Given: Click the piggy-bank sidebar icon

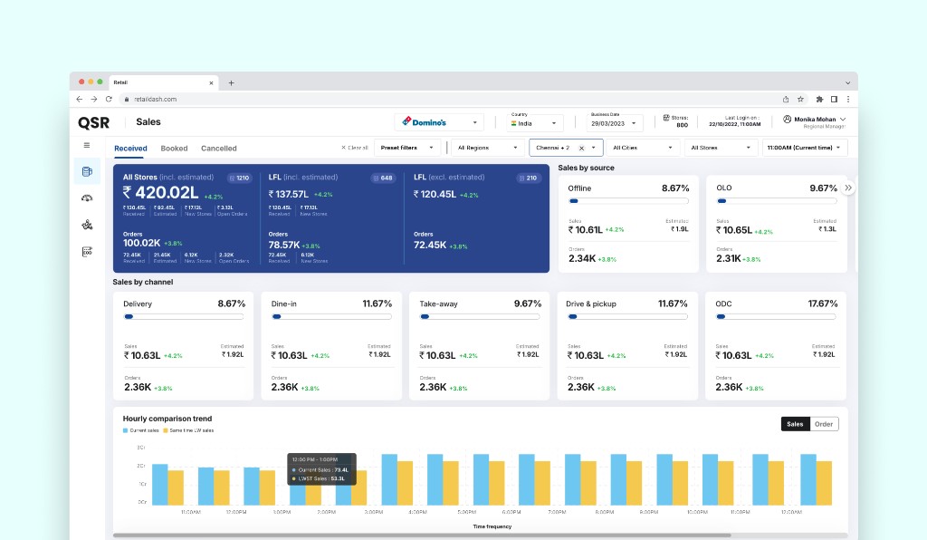Looking at the screenshot, I should click(x=87, y=224).
